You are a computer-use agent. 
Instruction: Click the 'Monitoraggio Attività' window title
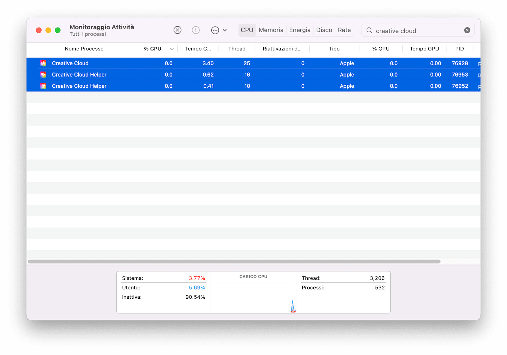(102, 27)
